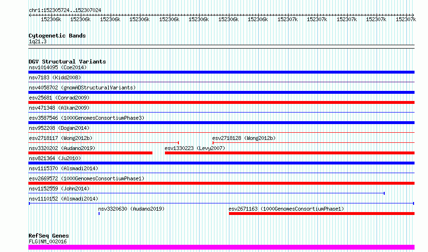Screen dimensions: 428x252
Task: Open variant label esv2718128 (Wong2012b)
Action: pos(244,138)
